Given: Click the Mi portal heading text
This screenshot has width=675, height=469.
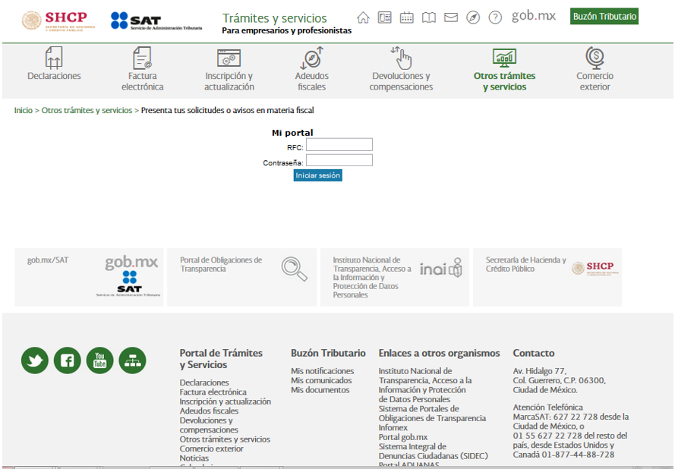Looking at the screenshot, I should (292, 133).
